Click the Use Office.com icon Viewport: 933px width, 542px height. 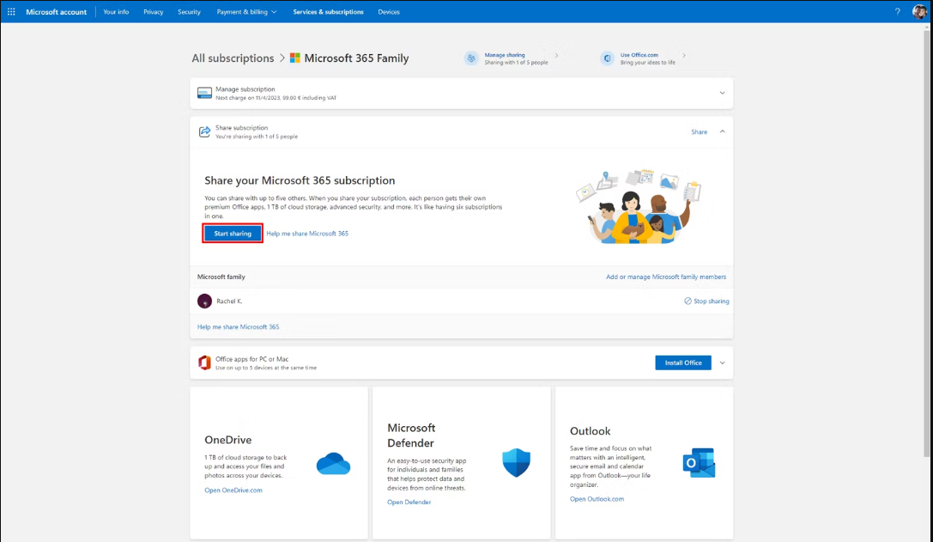[608, 58]
